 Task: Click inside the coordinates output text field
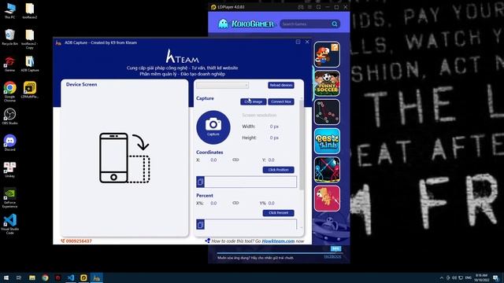pos(250,182)
